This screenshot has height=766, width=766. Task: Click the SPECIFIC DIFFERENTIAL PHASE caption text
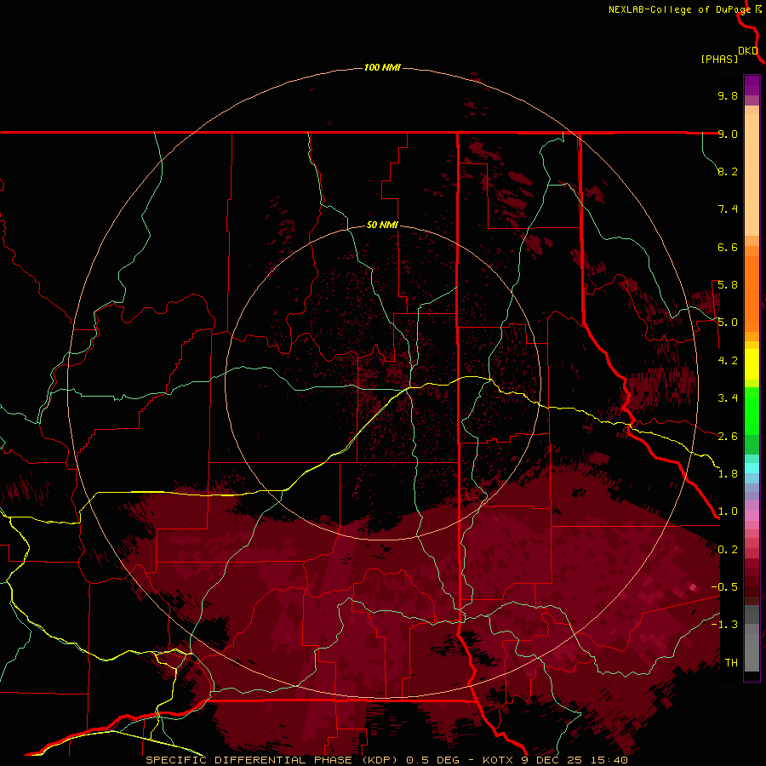249,760
